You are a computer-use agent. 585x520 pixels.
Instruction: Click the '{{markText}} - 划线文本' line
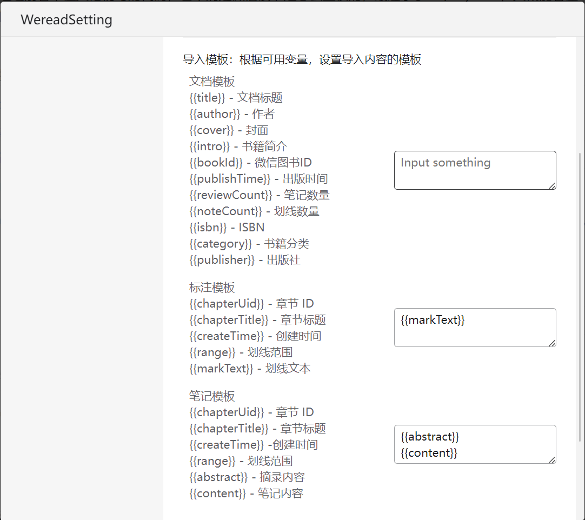point(250,369)
